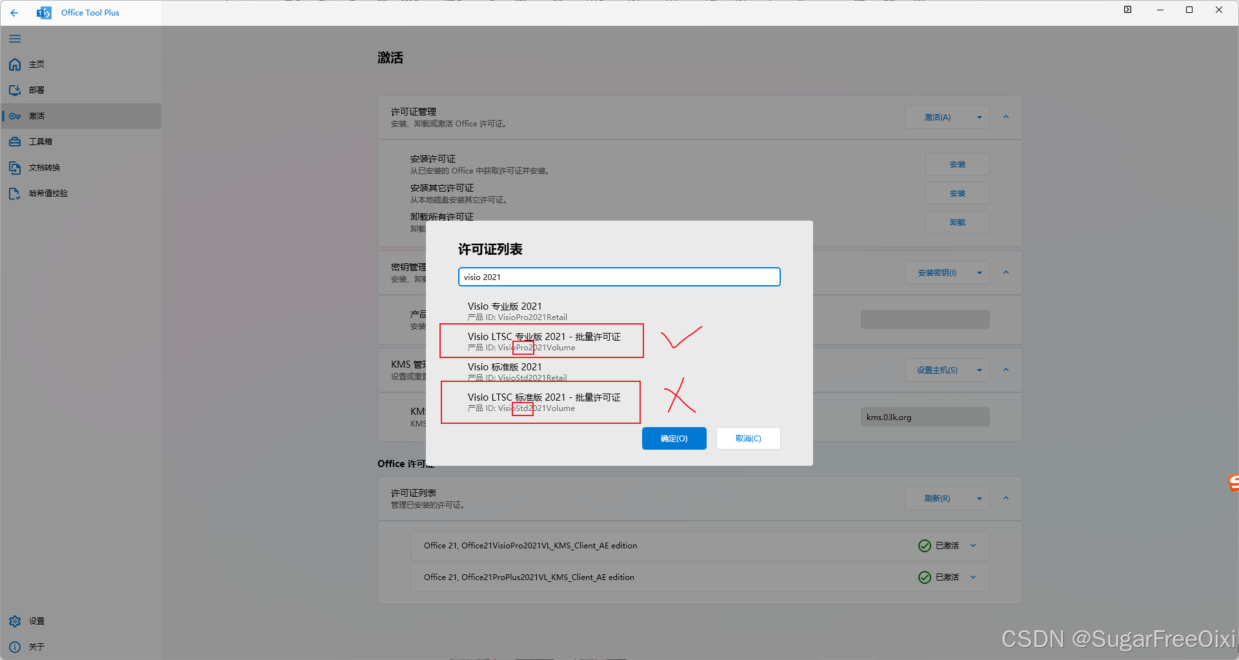This screenshot has width=1239, height=660.
Task: Click the 刷新(R) refresh button
Action: pyautogui.click(x=937, y=499)
